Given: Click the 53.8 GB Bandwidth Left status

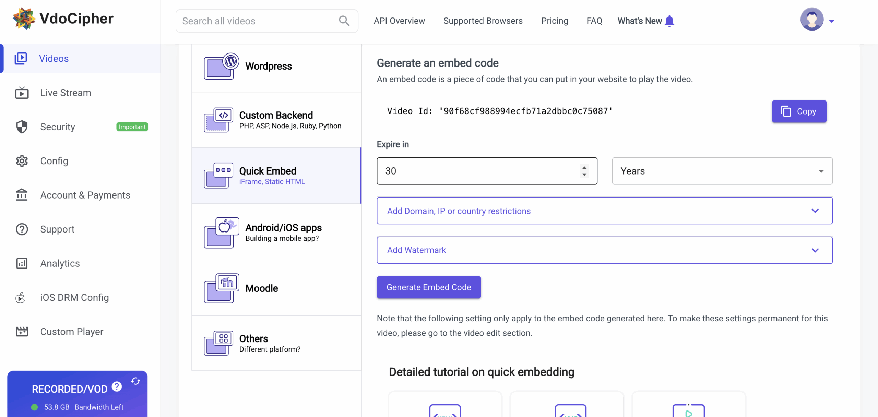Looking at the screenshot, I should 78,407.
